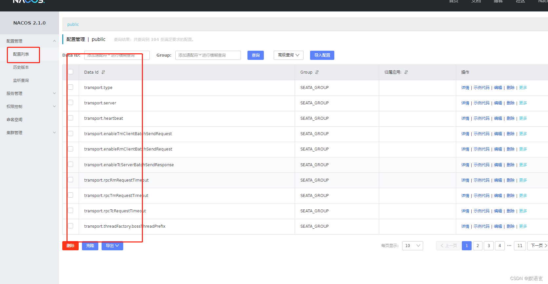Click 编辑 for transport.type
Viewport: 548px width, 284px height.
pyautogui.click(x=498, y=88)
